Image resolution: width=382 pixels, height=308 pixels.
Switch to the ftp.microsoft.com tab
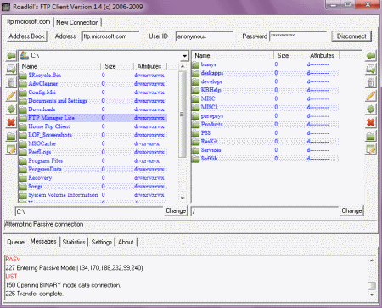[x=29, y=21]
